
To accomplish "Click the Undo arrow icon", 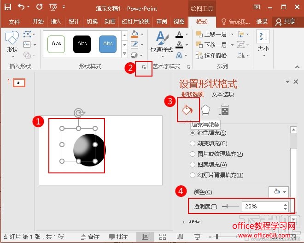I will point(21,7).
